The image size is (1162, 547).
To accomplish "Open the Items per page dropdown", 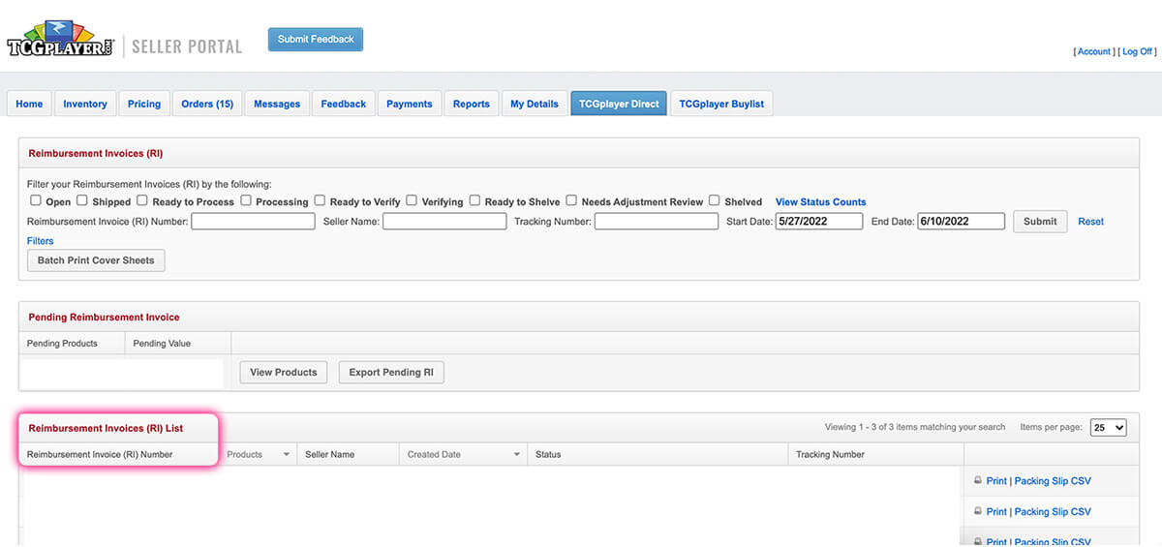I will click(1108, 427).
